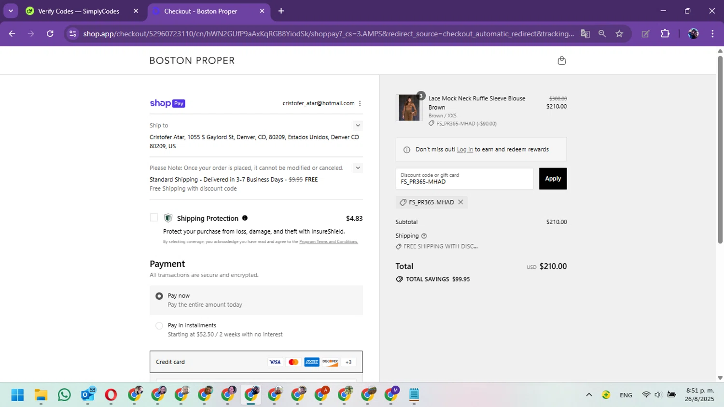This screenshot has height=407, width=724.
Task: Click the FREE SHIPPING WITH DISC... label
Action: [441, 247]
